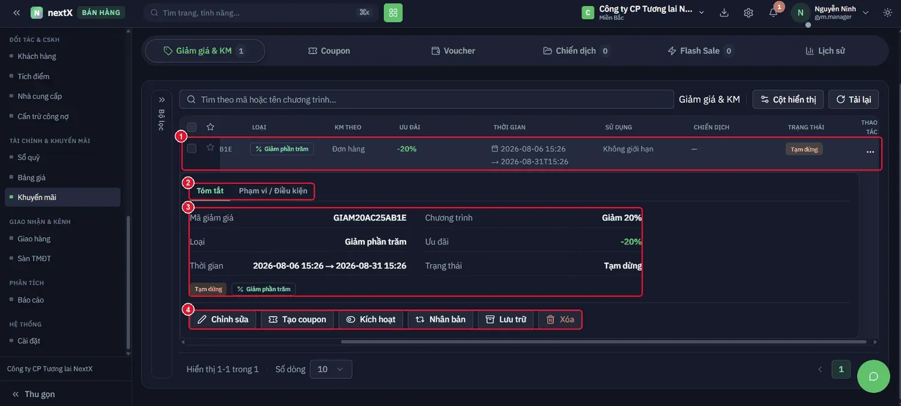Click the red Xóa button
901x406 pixels.
pos(560,320)
